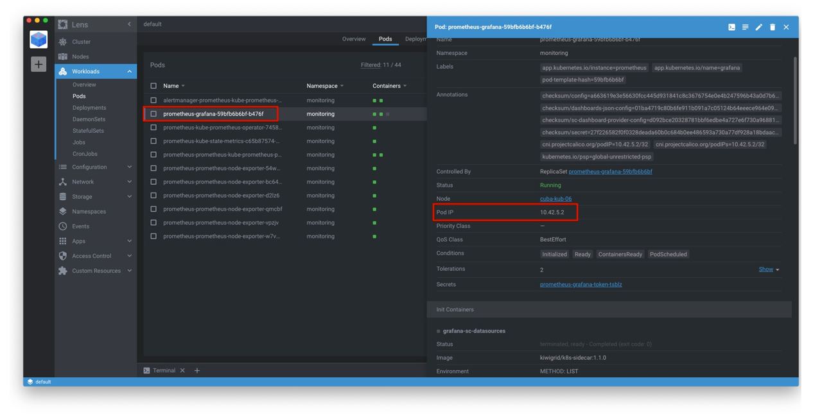Open DaemonSets in the Workloads submenu
Image resolution: width=822 pixels, height=417 pixels.
pyautogui.click(x=89, y=119)
